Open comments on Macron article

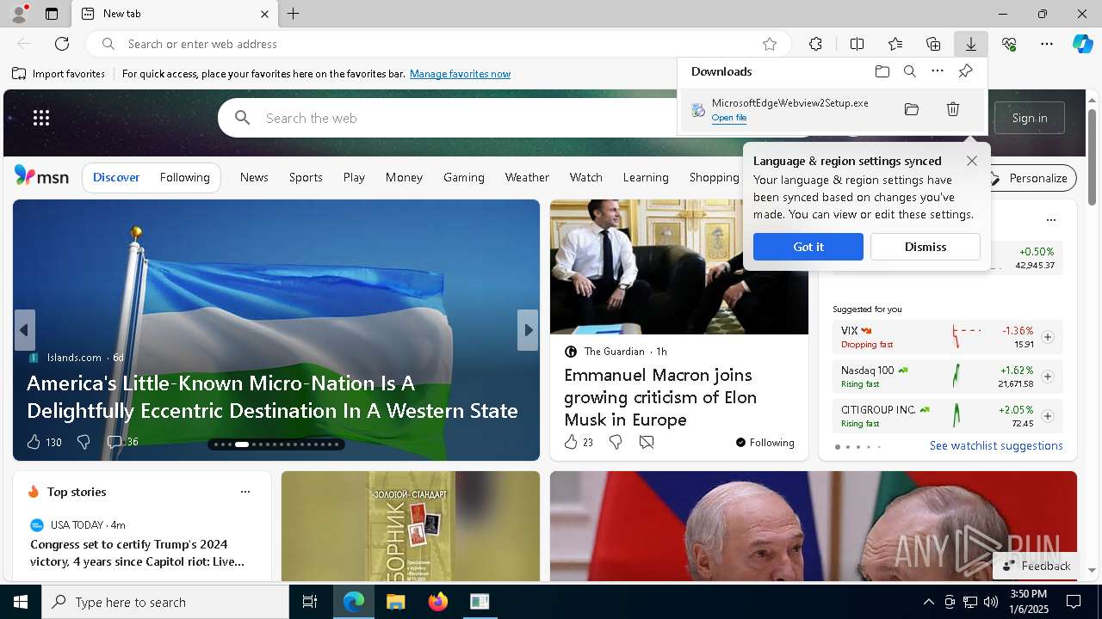(647, 442)
